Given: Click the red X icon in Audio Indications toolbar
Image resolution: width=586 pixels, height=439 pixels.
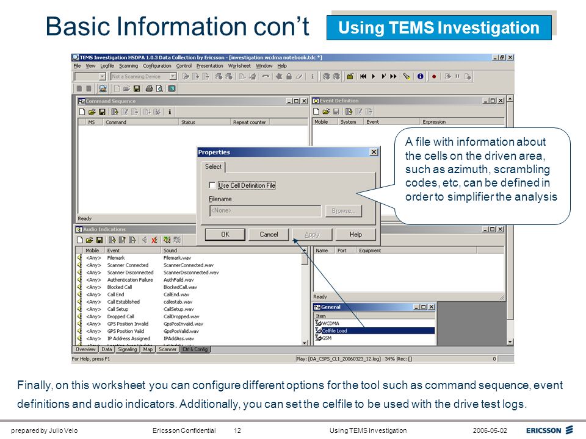Looking at the screenshot, I should point(154,240).
